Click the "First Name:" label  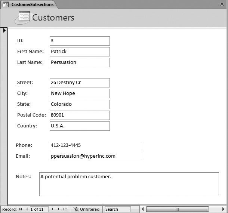(30, 51)
